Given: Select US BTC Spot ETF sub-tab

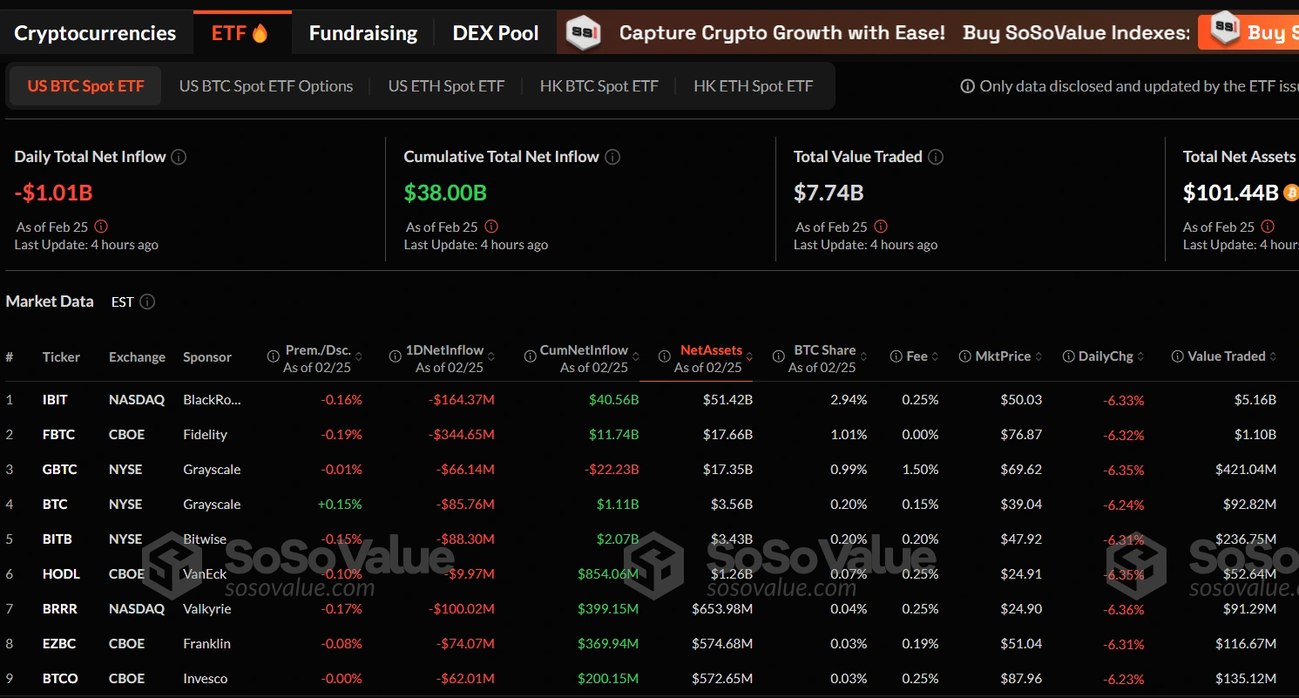Looking at the screenshot, I should 85,86.
